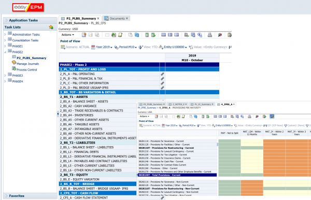Screen dimensions: 311x200
Task: Click the MAT_12M - Within 12 Months column header
Action: 252,133
